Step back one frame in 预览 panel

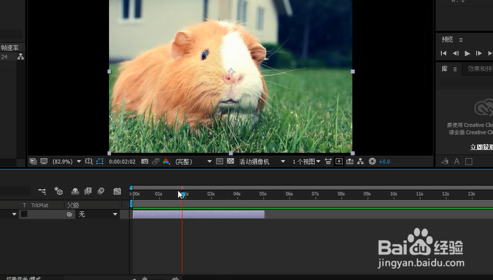pos(456,53)
